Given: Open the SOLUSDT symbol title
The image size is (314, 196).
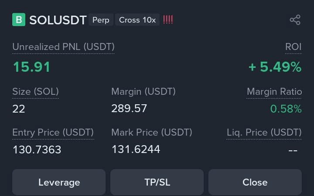Looking at the screenshot, I should tap(58, 20).
